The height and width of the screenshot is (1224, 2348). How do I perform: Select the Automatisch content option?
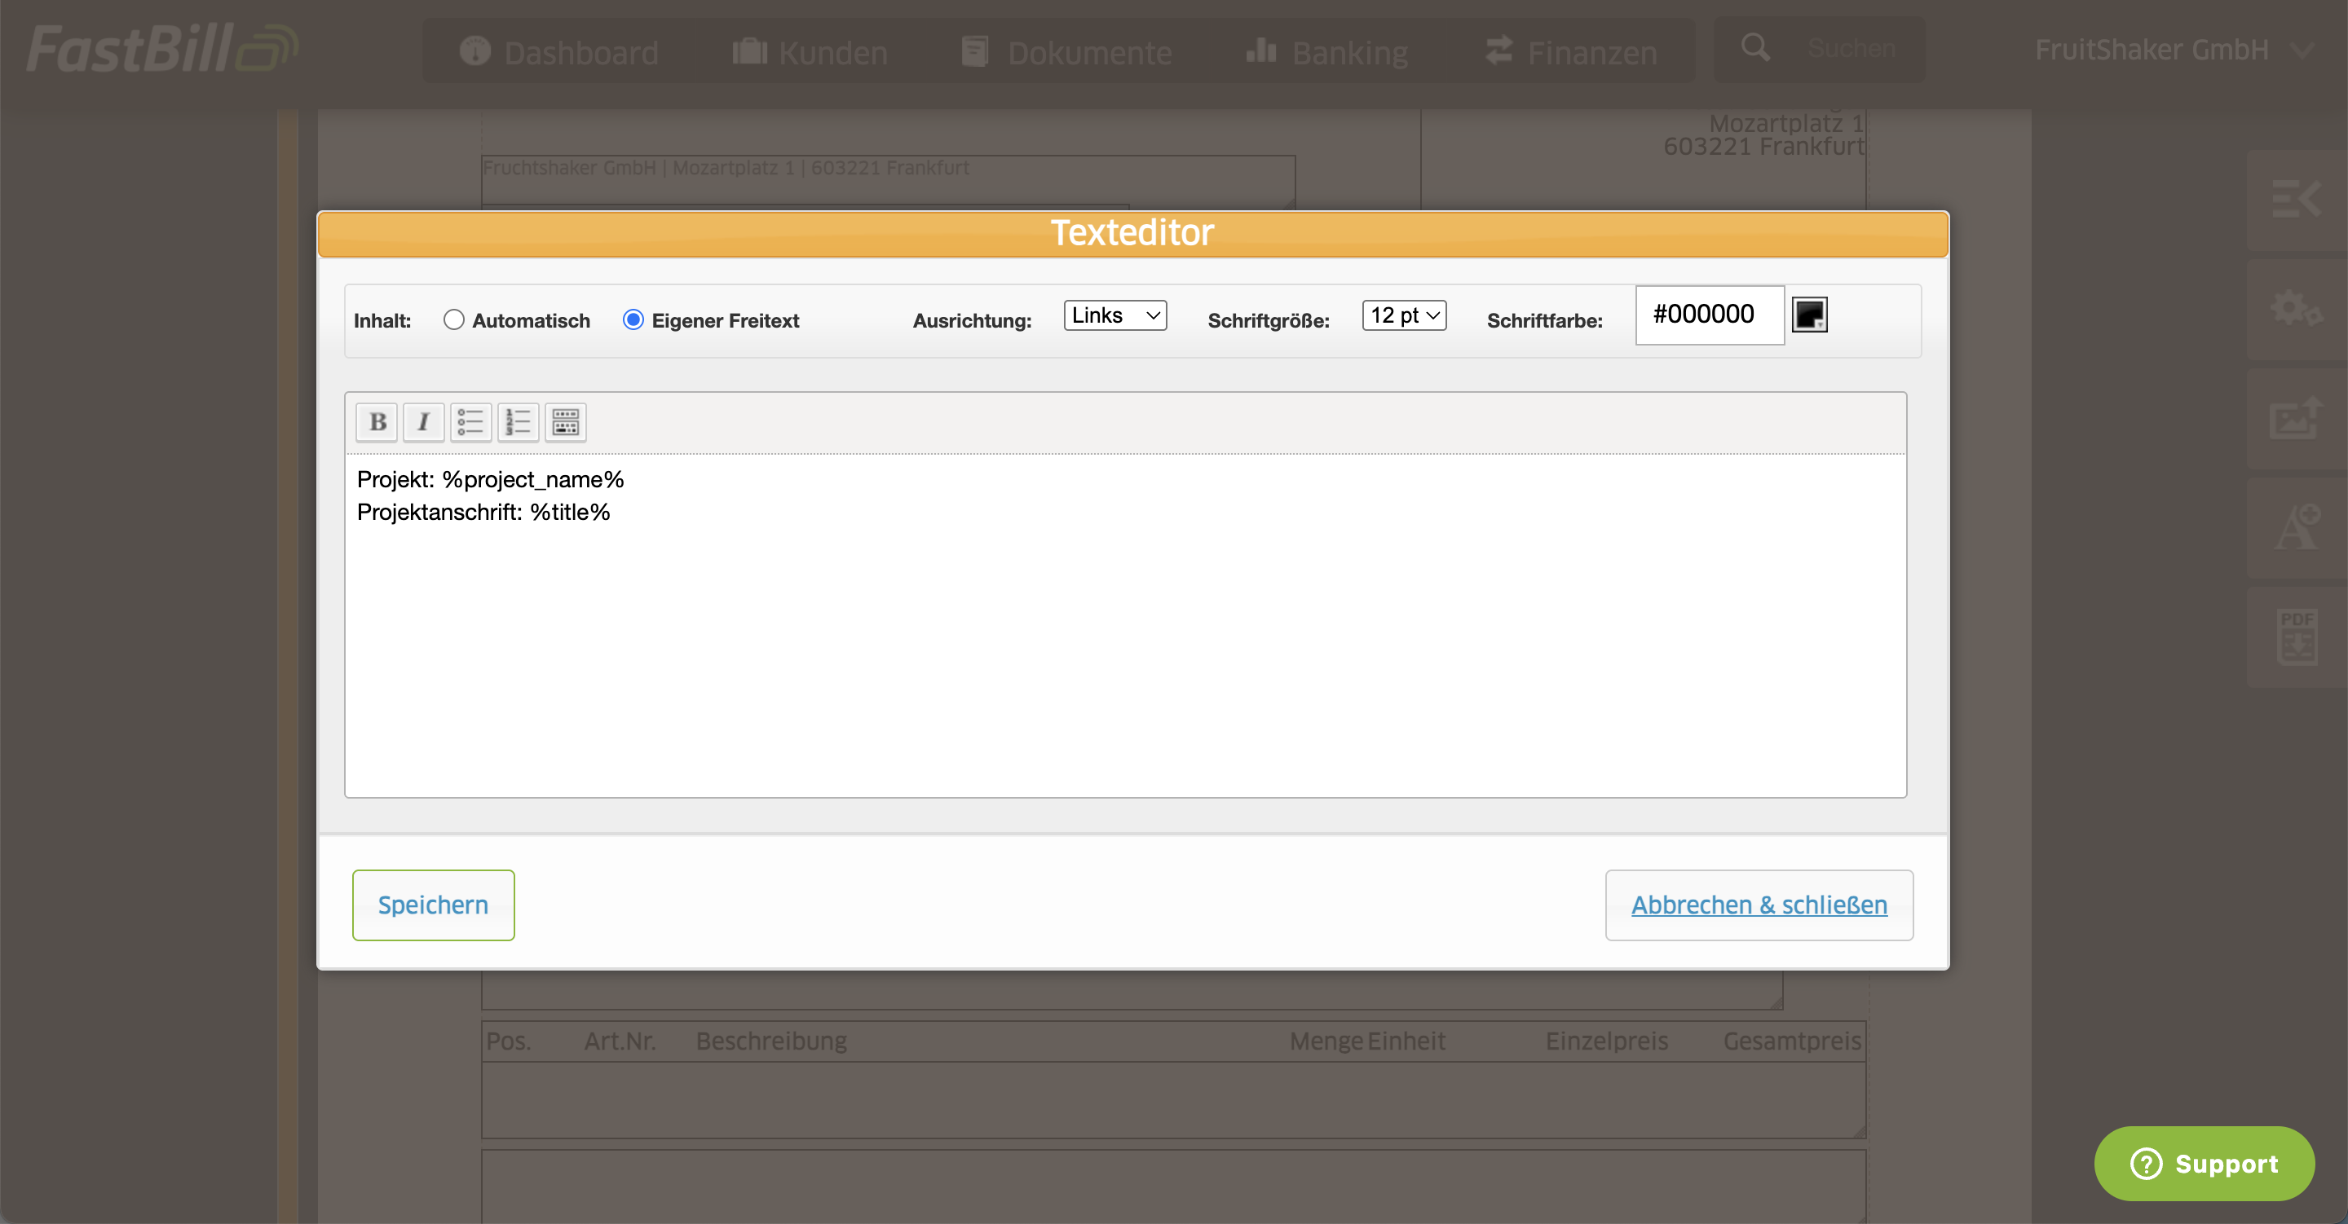[x=453, y=320]
